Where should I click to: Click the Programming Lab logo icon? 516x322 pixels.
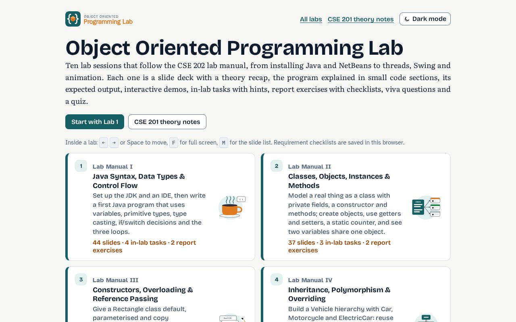(x=73, y=19)
